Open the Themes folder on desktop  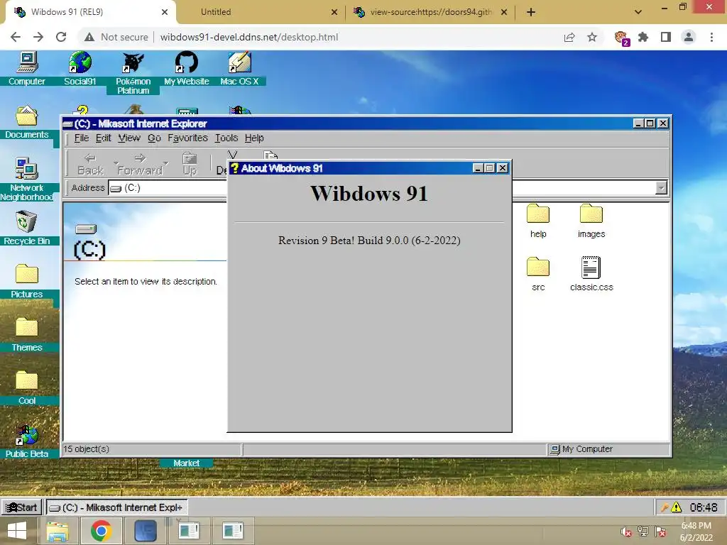coord(27,328)
